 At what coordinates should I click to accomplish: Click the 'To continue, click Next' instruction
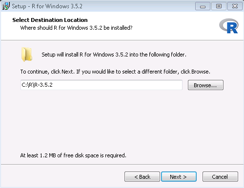click(115, 72)
